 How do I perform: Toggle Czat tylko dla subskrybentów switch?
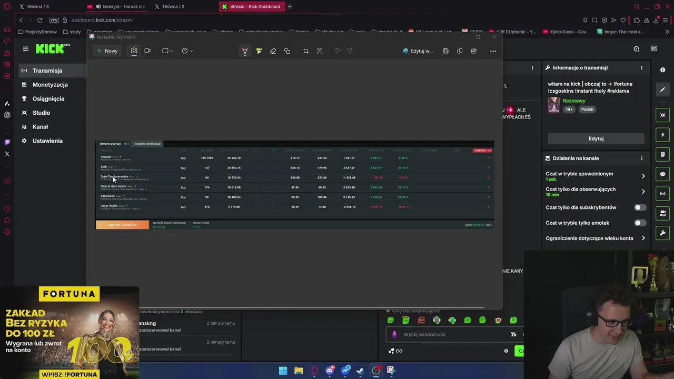click(x=640, y=207)
